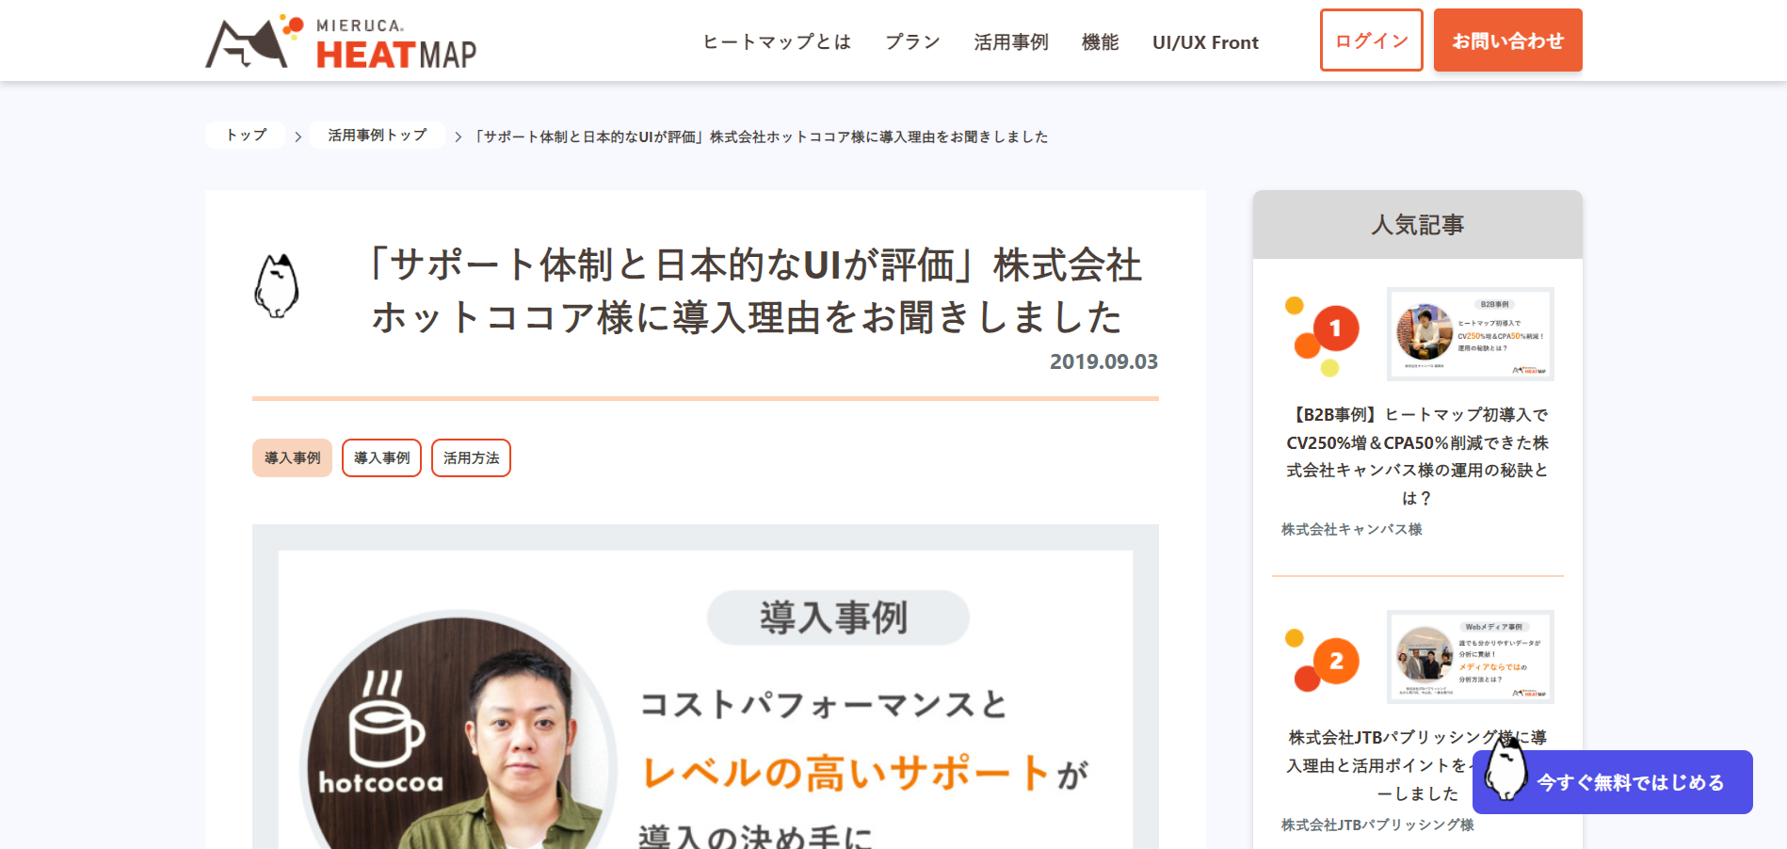This screenshot has height=849, width=1787.
Task: Go to トップ breadcrumb link
Action: click(246, 136)
